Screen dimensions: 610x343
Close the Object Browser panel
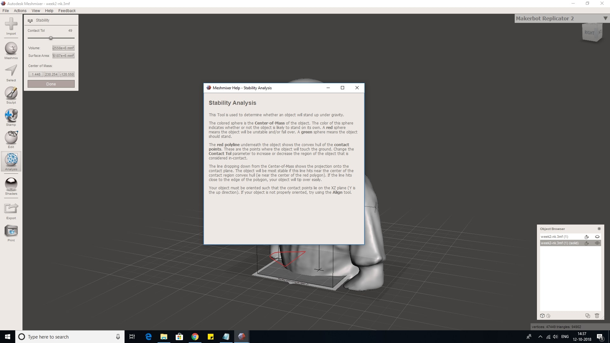(599, 229)
